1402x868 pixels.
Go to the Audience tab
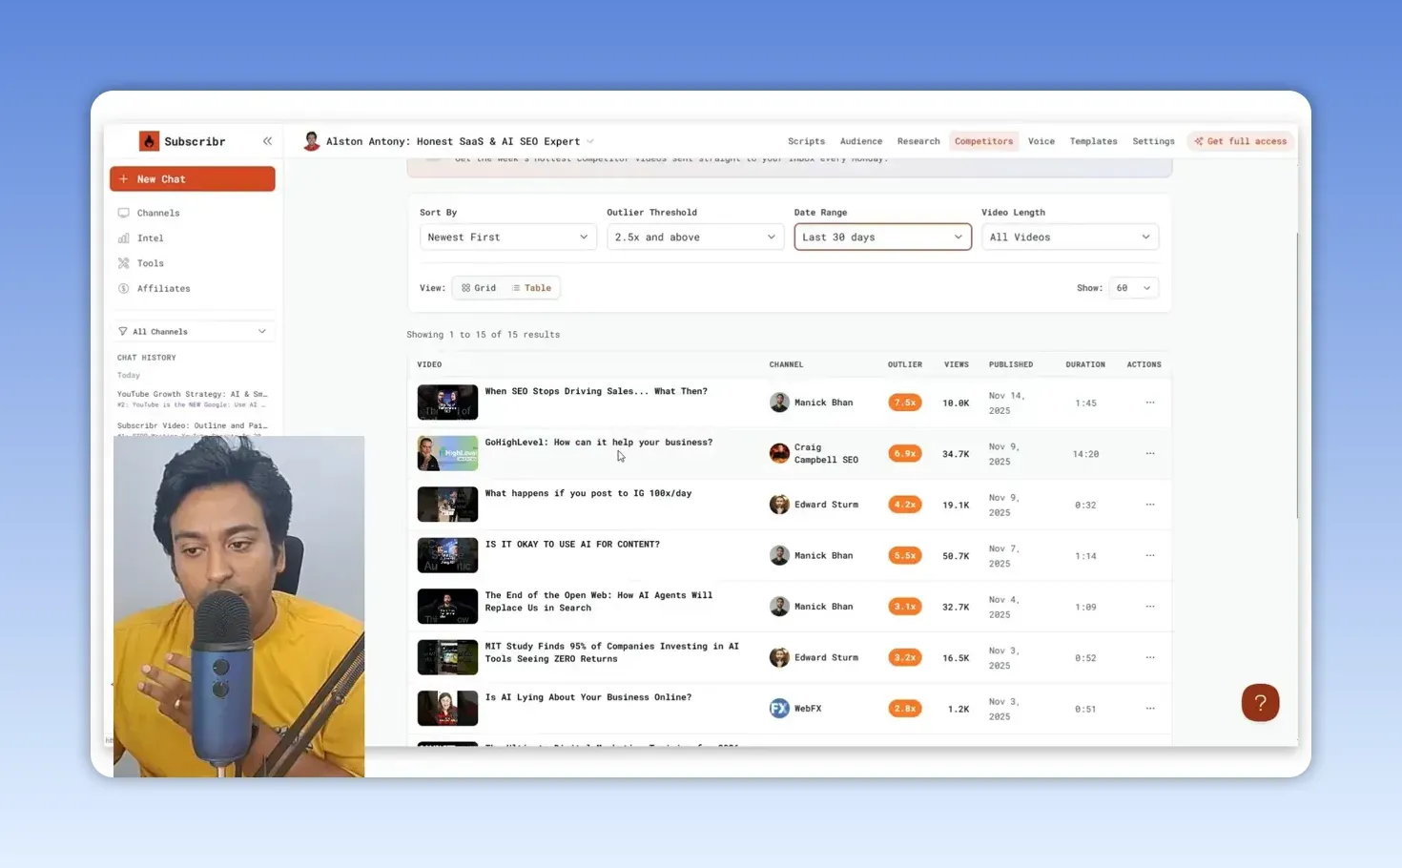point(861,141)
